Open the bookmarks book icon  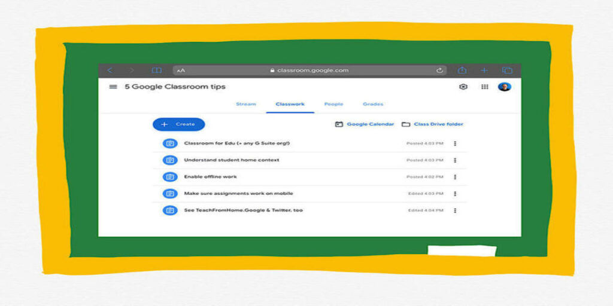click(157, 71)
